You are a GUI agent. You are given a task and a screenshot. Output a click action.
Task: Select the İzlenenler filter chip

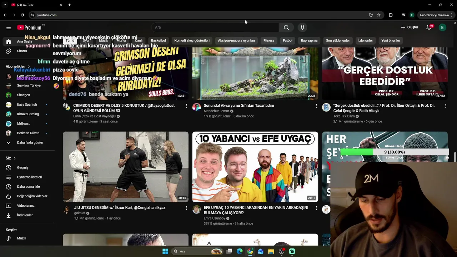coord(366,41)
